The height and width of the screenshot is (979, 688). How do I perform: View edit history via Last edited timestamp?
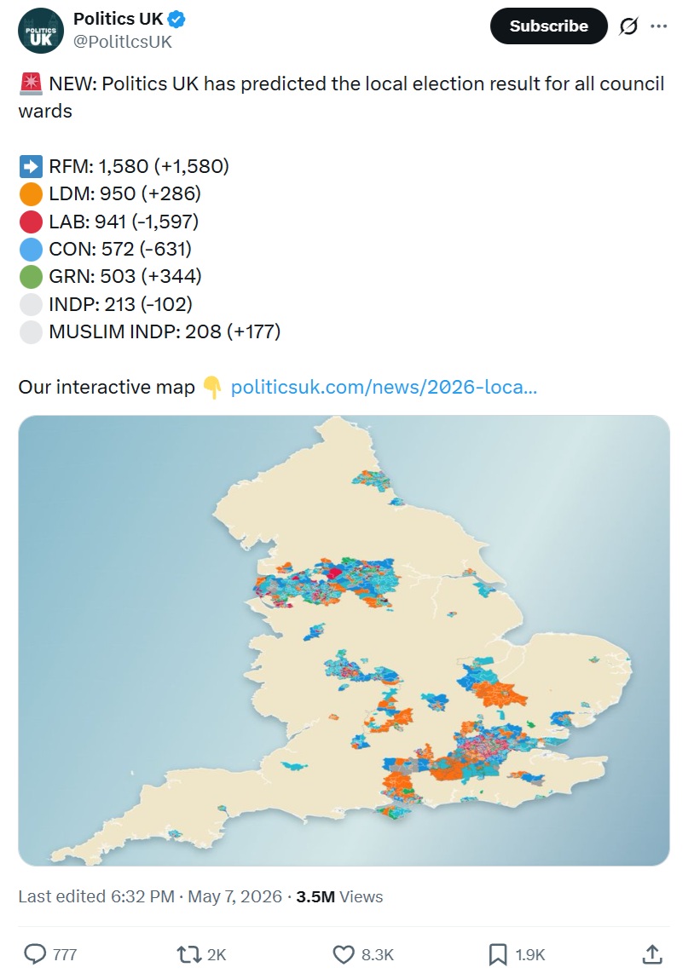pos(96,896)
